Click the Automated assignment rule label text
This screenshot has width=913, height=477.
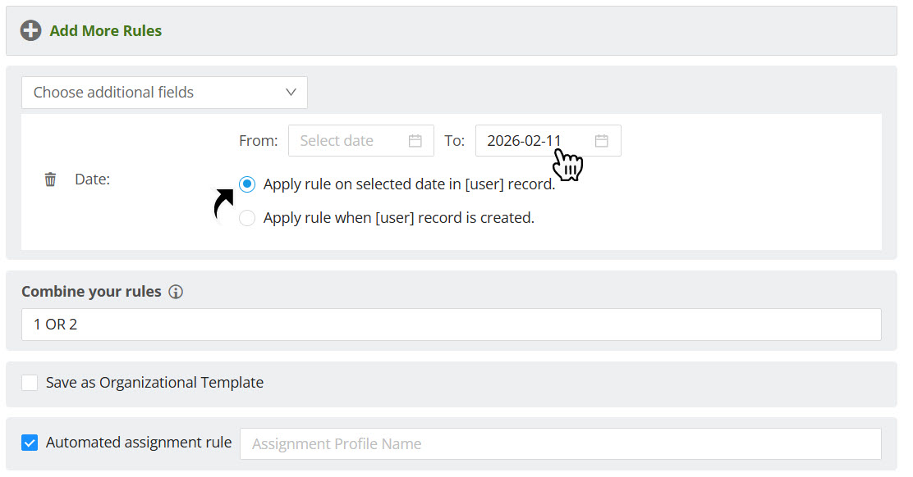[x=138, y=443]
